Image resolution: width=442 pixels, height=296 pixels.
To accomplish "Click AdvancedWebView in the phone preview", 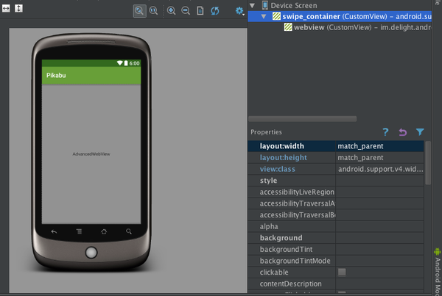I will [91, 154].
